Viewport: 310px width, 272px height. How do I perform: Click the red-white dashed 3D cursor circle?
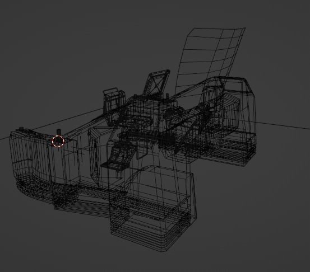[58, 141]
